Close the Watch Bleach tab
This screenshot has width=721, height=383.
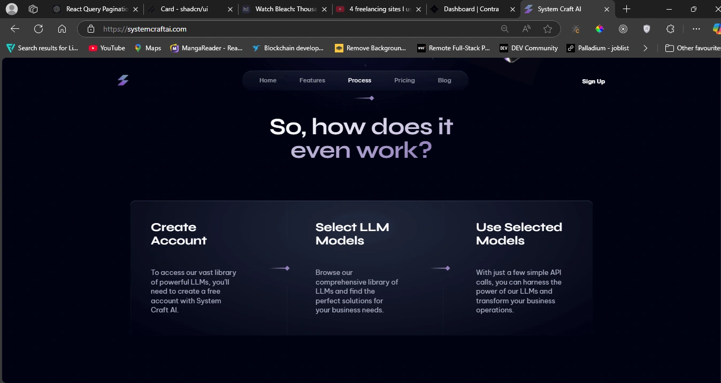(324, 9)
